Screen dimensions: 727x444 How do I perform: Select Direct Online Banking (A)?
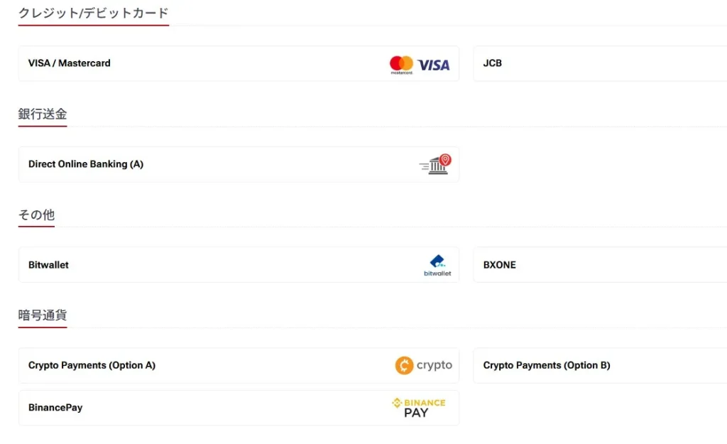point(86,164)
